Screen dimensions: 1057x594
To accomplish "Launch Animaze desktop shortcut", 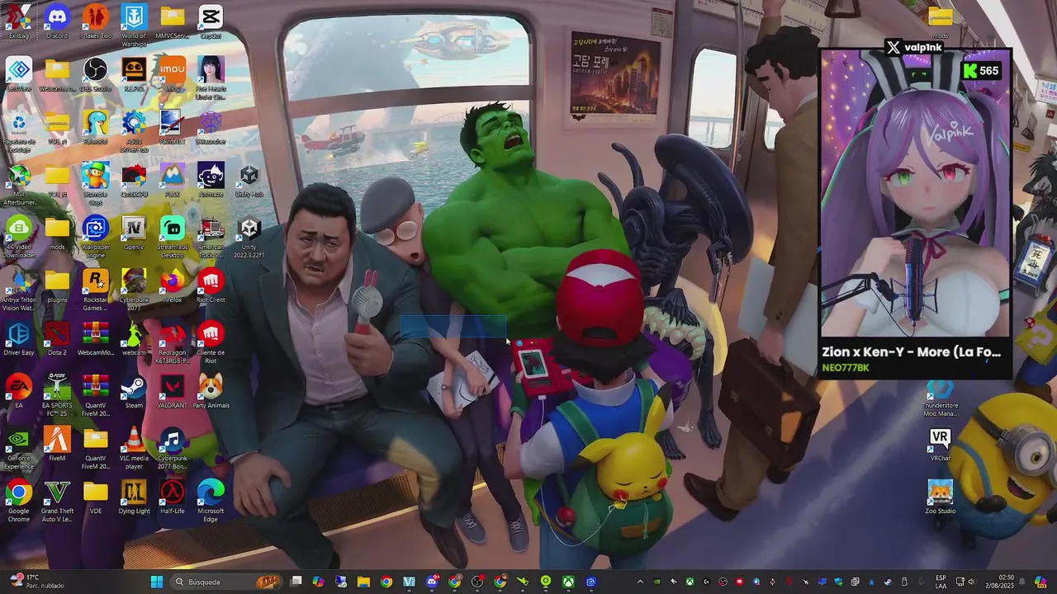I will [x=211, y=180].
